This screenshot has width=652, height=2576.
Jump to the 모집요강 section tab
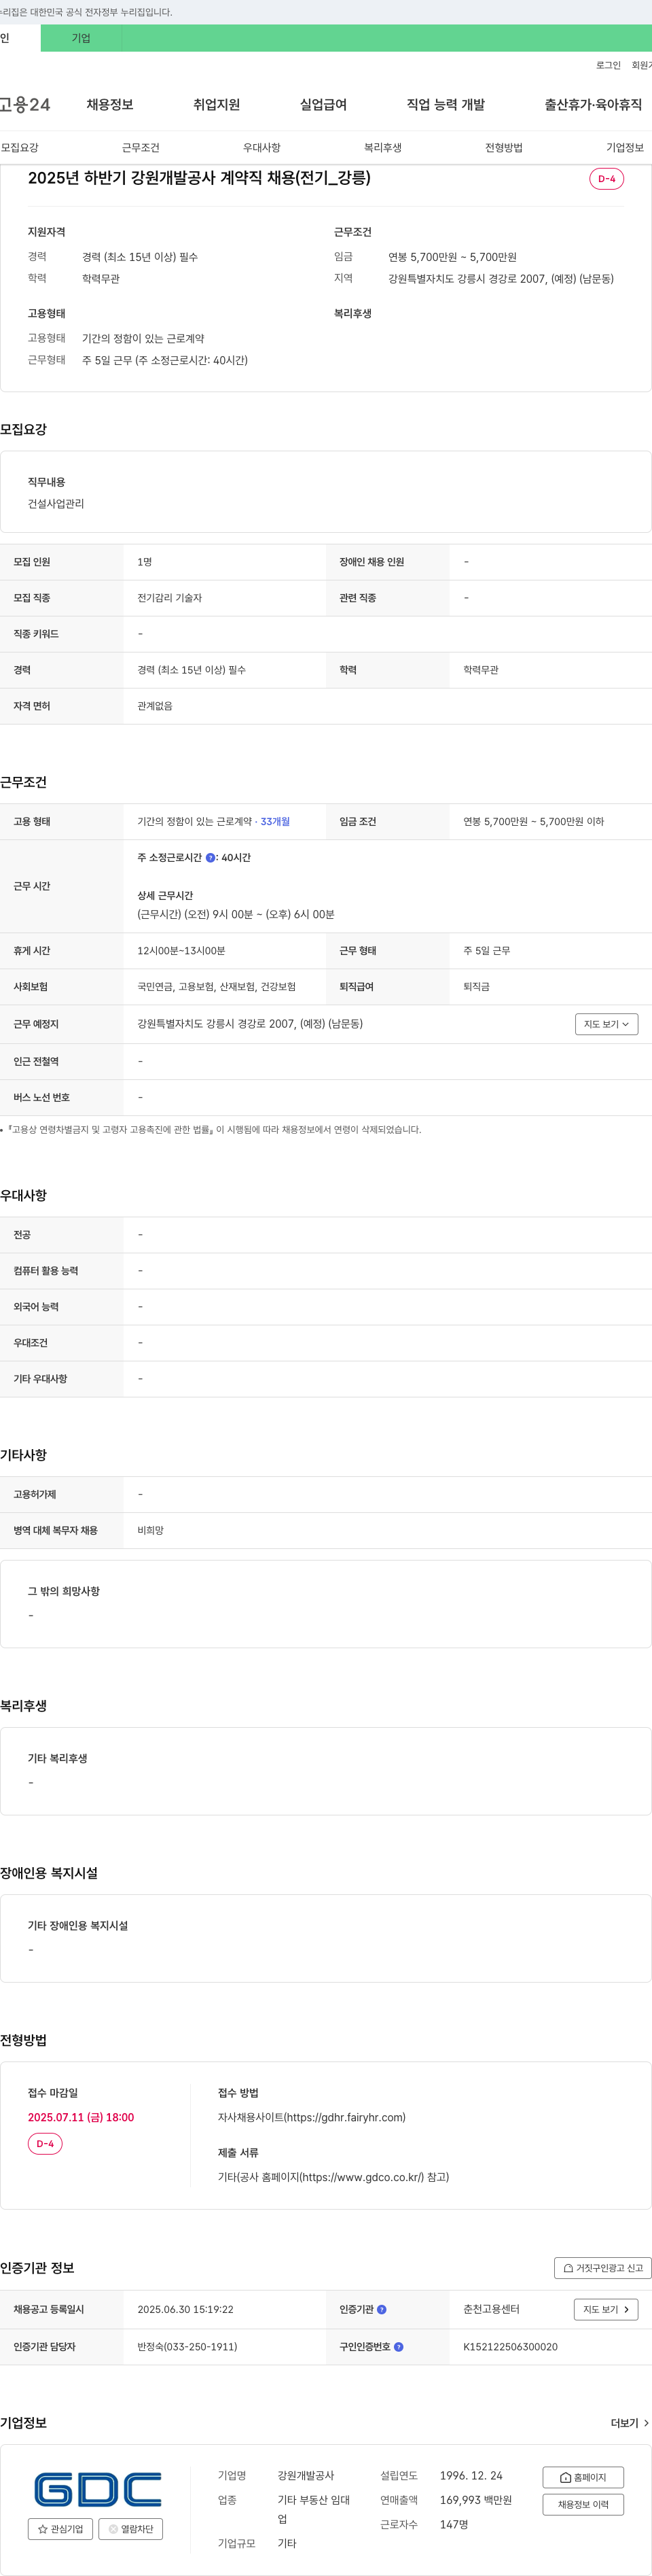tap(20, 148)
